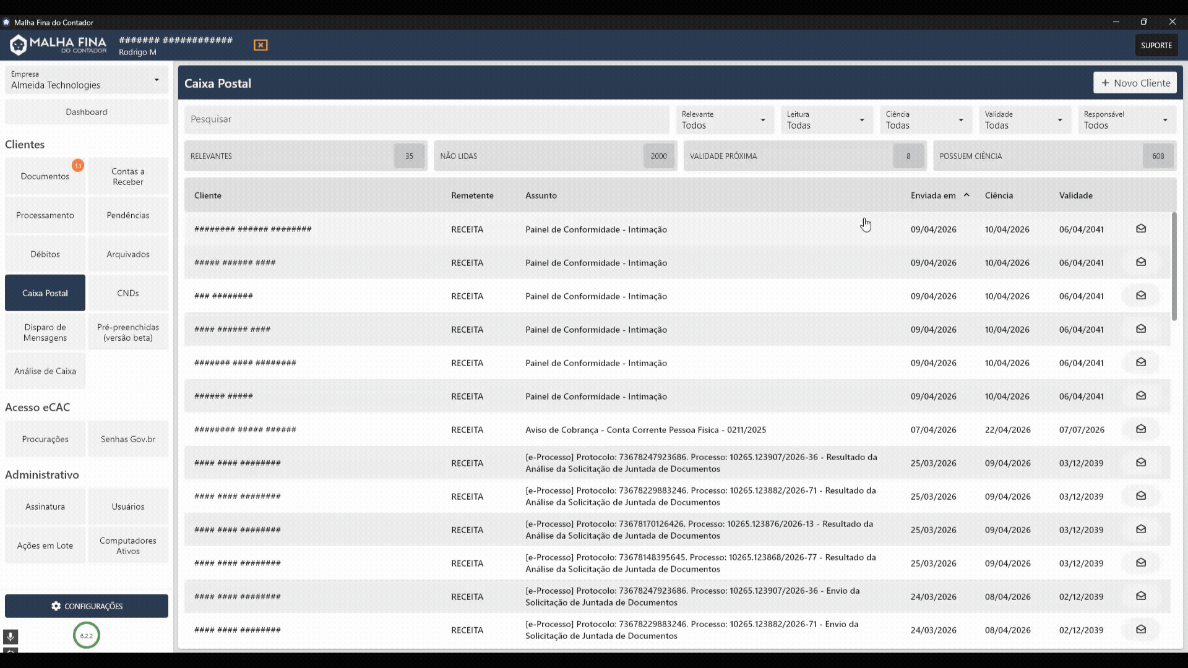Click the orange X icon beside username
This screenshot has width=1188, height=668.
260,45
